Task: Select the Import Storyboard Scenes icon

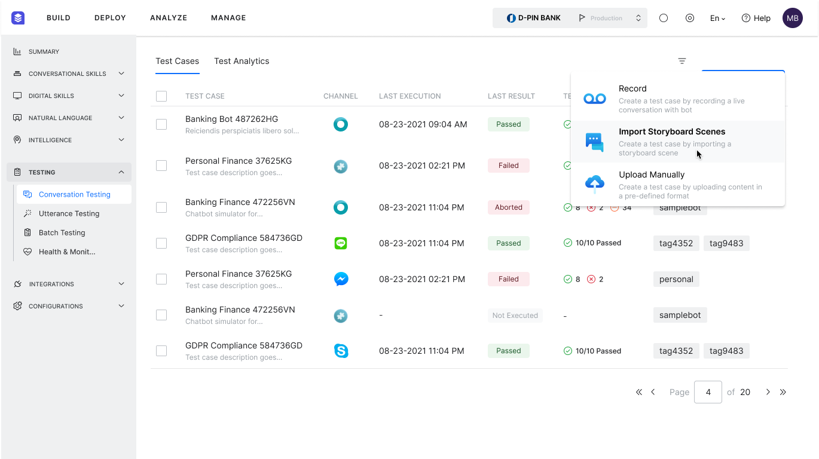Action: 595,141
